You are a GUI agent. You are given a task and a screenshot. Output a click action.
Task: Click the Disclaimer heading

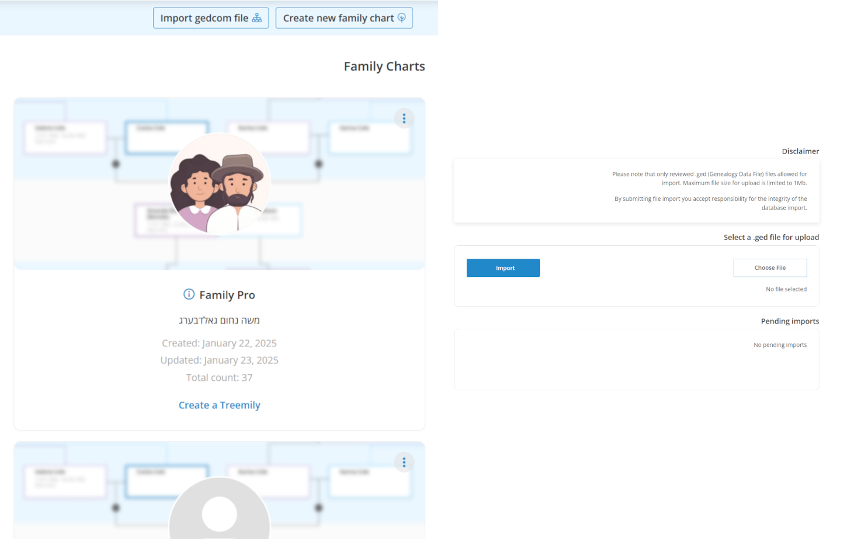pos(800,151)
